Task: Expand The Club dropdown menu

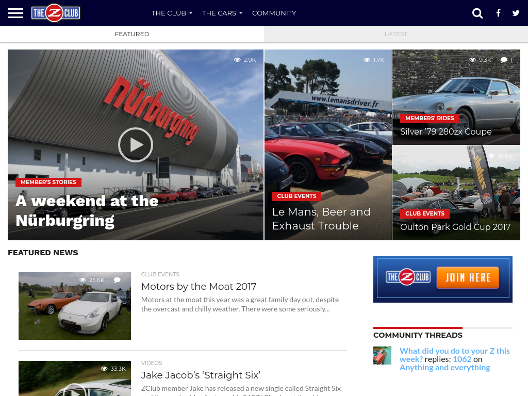Action: [172, 13]
